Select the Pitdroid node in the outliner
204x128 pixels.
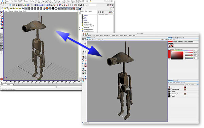[x=86, y=27]
